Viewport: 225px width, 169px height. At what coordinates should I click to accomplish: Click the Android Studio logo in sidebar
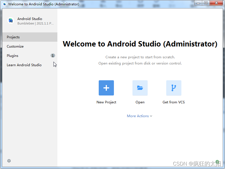click(x=11, y=21)
